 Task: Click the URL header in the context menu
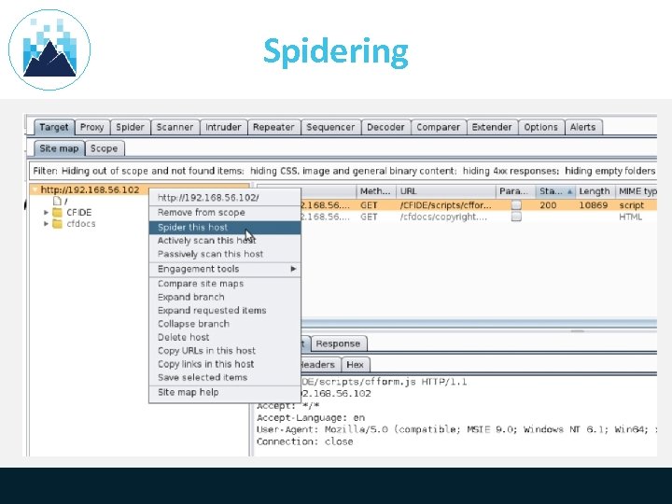tap(225, 198)
